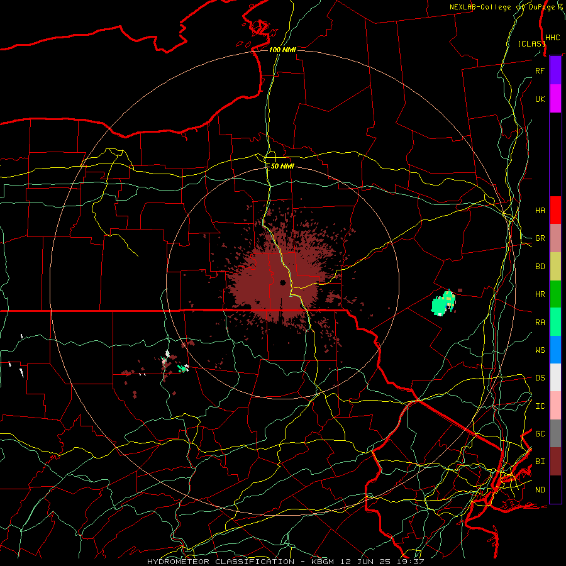This screenshot has width=566, height=566.
Task: Select the GR pink legend swatch
Action: (555, 238)
